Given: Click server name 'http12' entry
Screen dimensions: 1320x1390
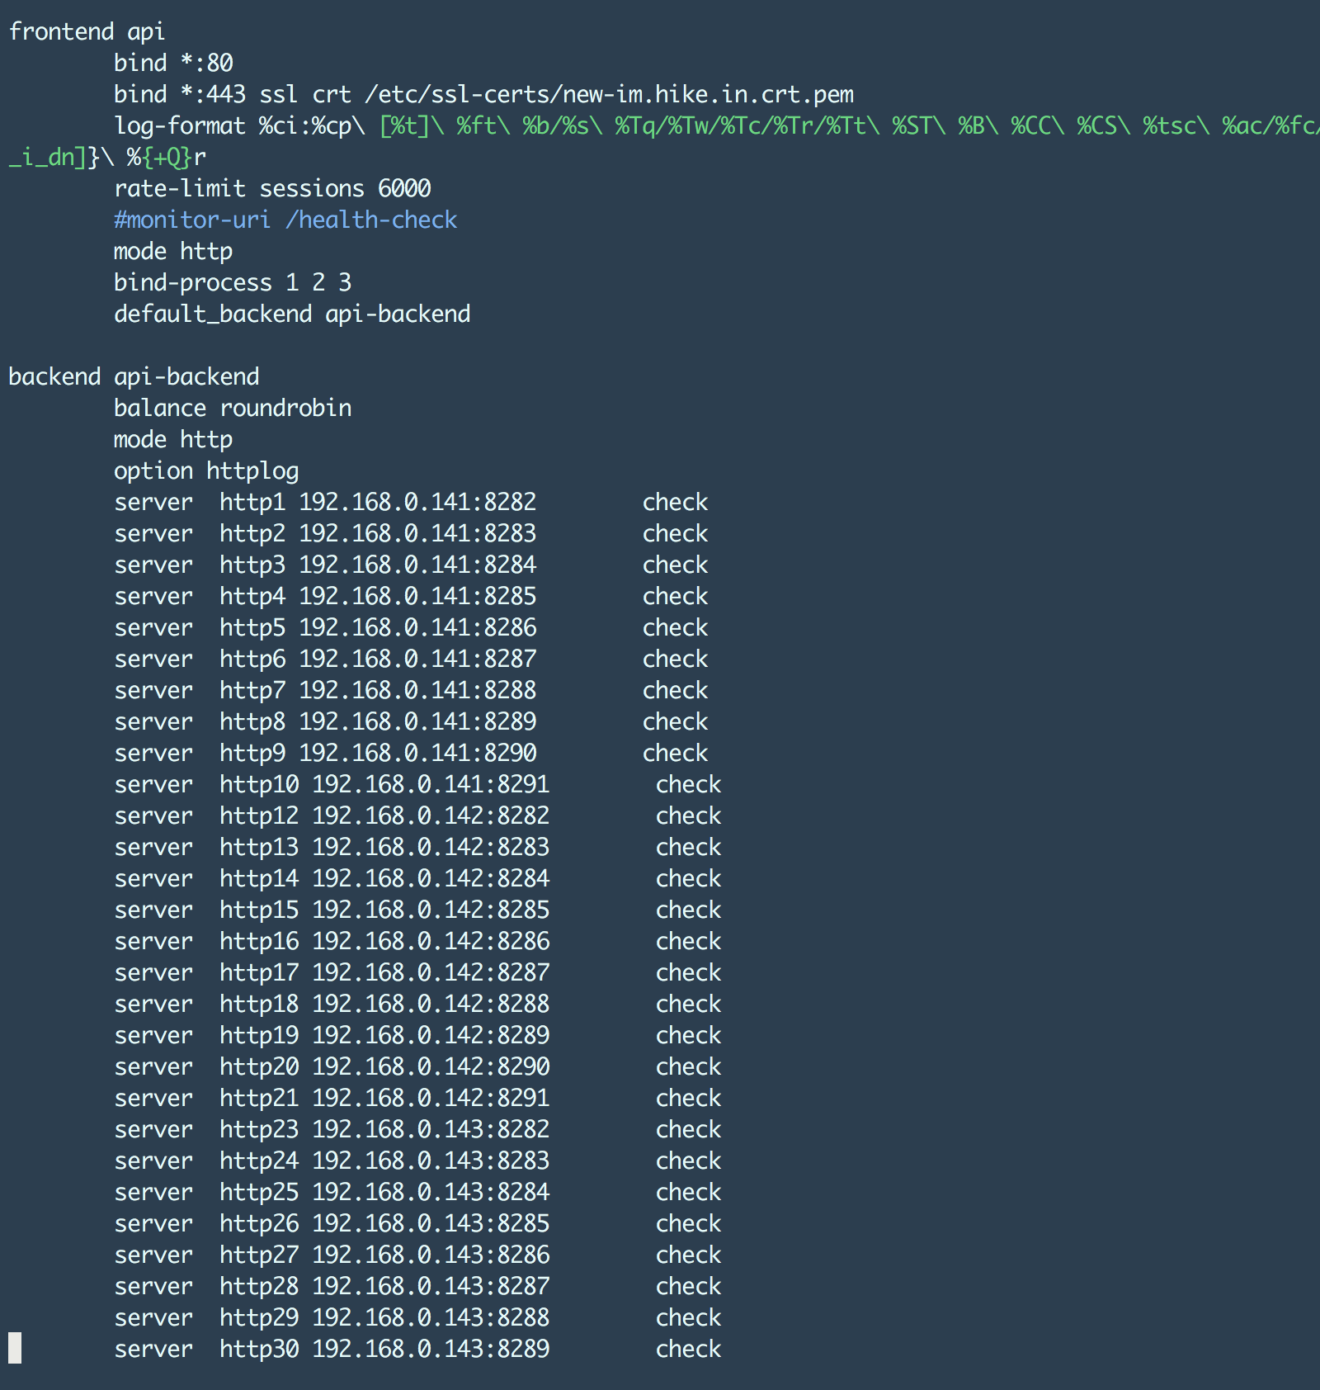Looking at the screenshot, I should (259, 816).
